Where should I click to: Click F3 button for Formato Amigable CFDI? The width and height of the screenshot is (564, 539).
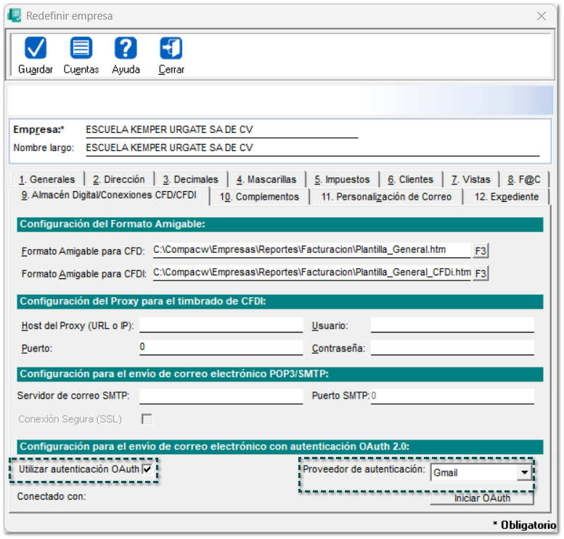[481, 274]
